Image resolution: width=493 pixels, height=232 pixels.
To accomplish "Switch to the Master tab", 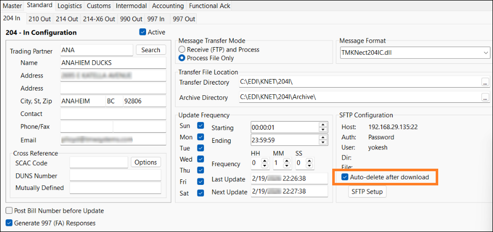I will coord(13,6).
